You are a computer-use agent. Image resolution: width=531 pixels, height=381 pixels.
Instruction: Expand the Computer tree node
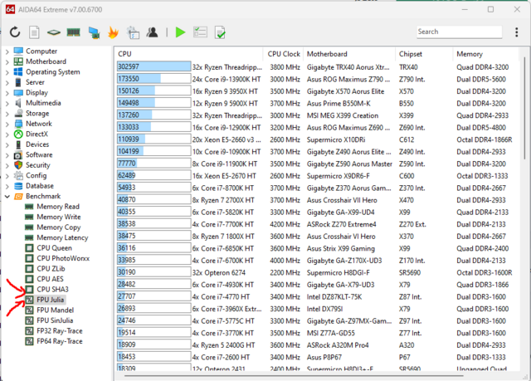[x=7, y=51]
